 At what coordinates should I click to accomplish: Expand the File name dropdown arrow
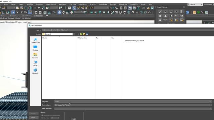coord(211,101)
